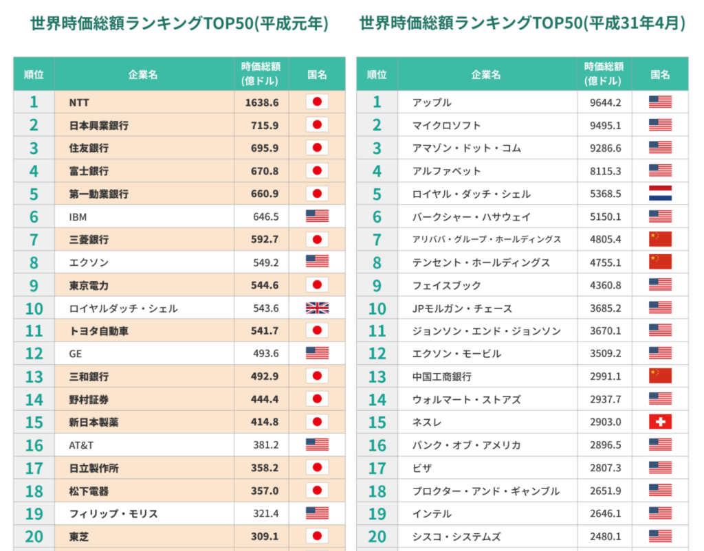704x551 pixels.
Task: Click the company name アルファベット
Action: (x=447, y=171)
